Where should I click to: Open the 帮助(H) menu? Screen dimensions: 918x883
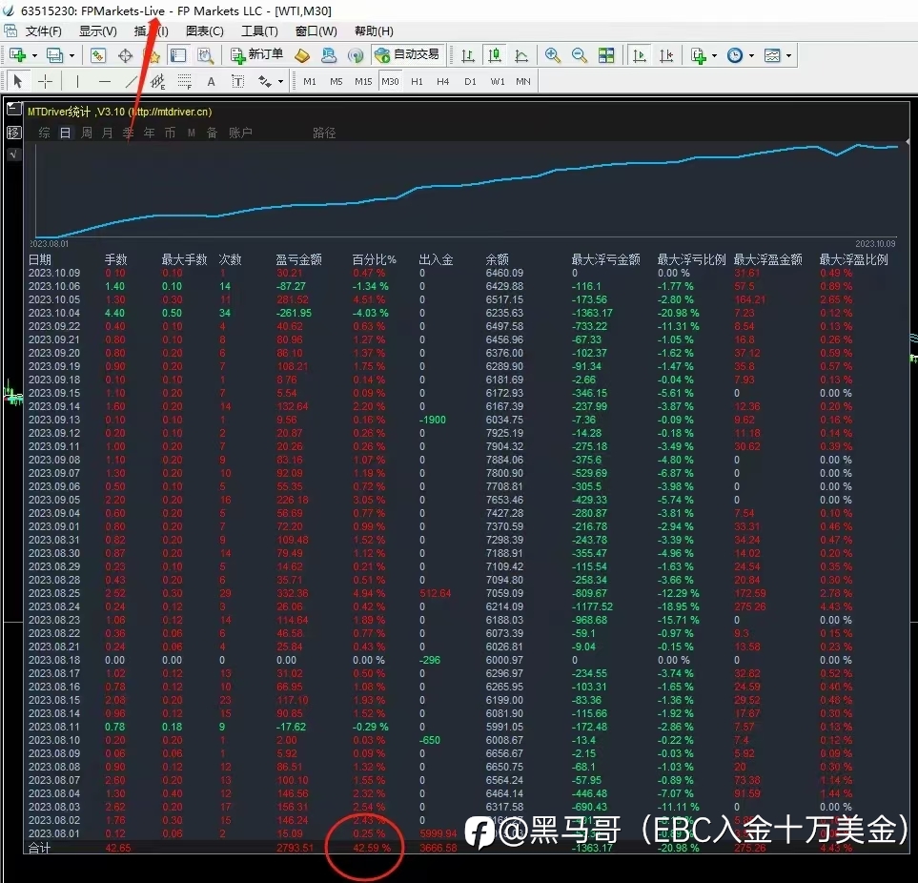click(374, 31)
